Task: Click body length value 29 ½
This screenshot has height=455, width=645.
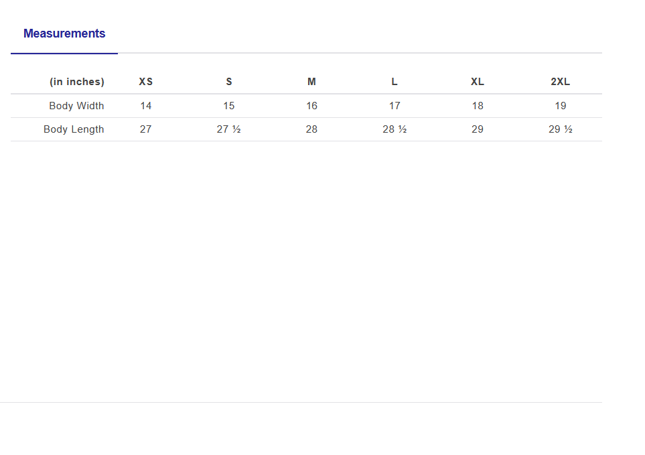Action: pos(561,129)
